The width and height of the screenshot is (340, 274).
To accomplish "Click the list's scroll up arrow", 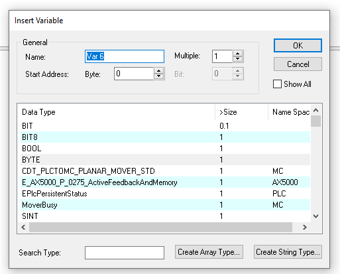I will click(x=316, y=110).
